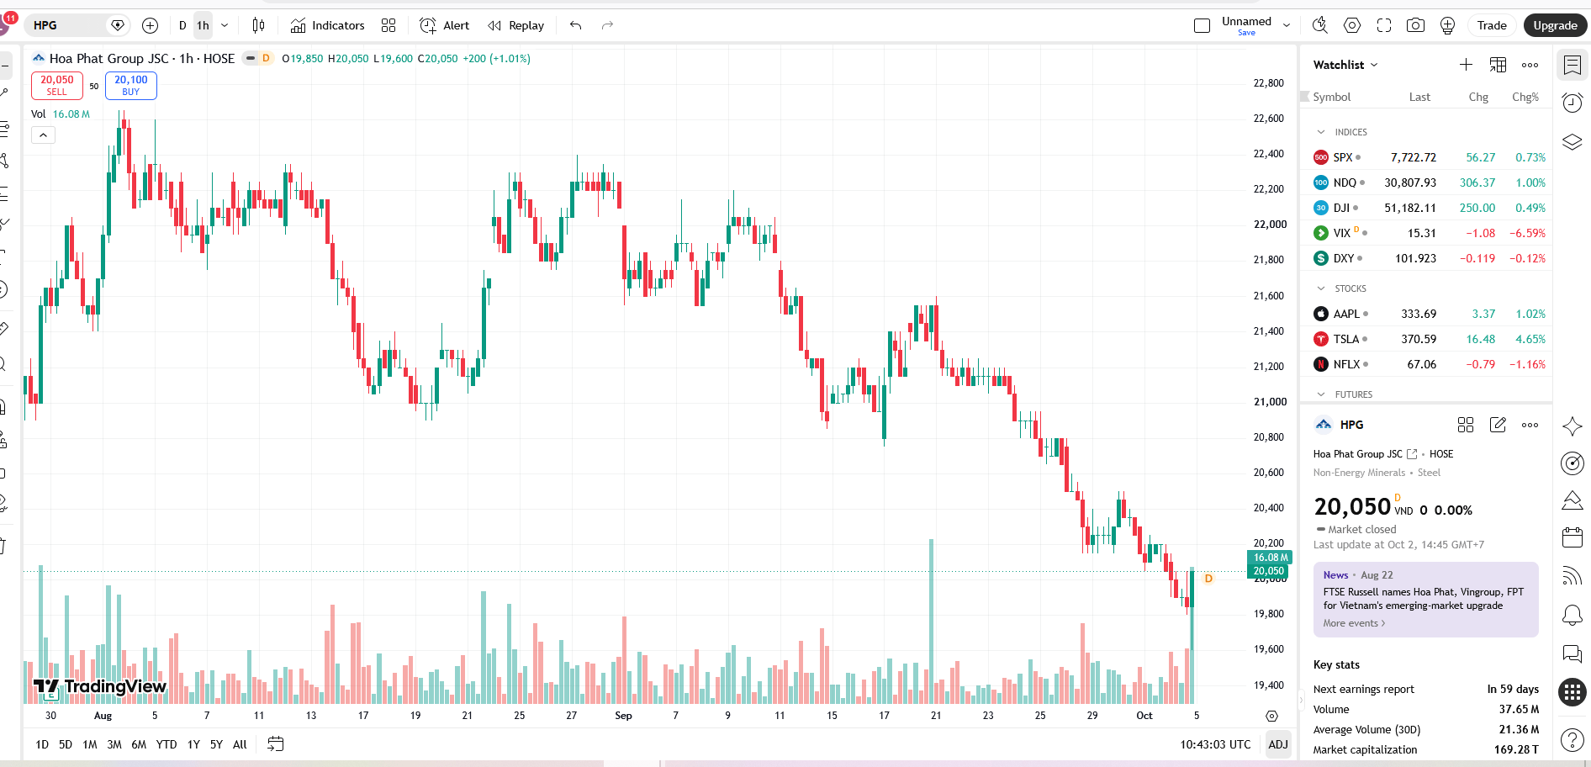This screenshot has height=767, width=1591.
Task: Open chart settings gear icon
Action: tap(1352, 25)
